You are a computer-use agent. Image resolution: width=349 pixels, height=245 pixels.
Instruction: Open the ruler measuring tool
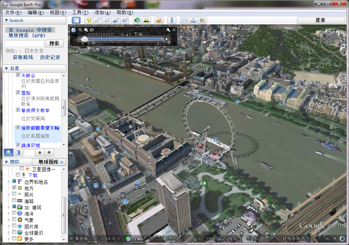coord(171,20)
